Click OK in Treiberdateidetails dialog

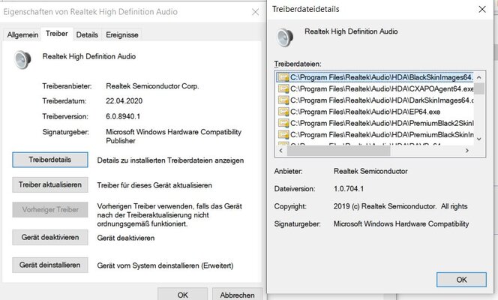click(461, 280)
